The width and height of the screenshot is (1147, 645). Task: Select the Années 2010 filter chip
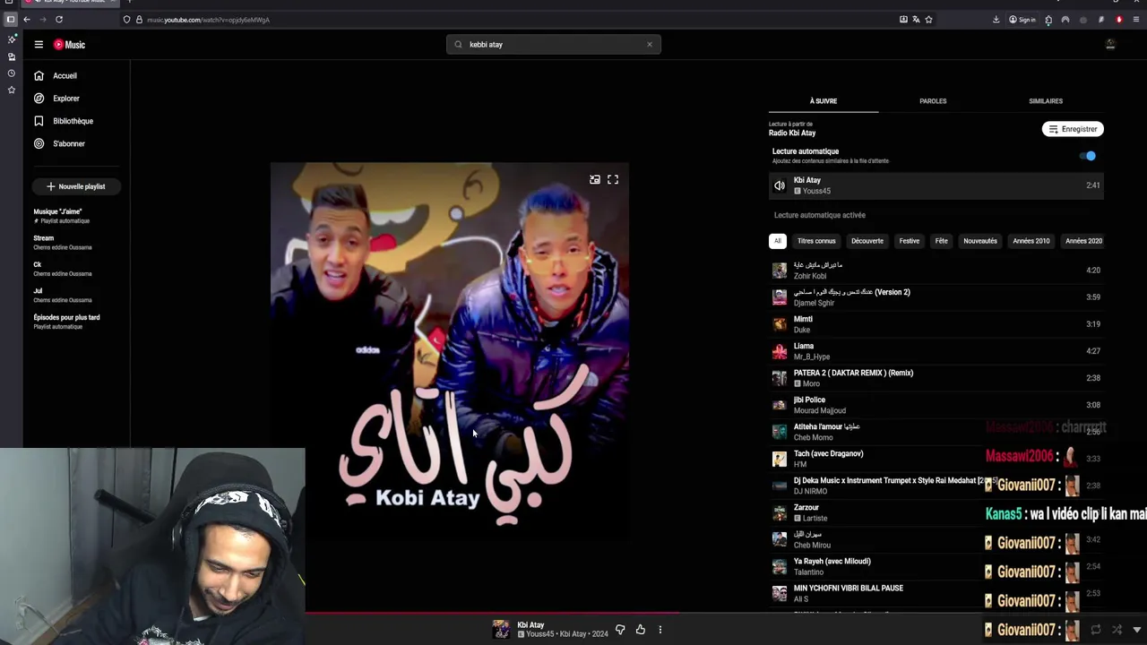pyautogui.click(x=1031, y=241)
